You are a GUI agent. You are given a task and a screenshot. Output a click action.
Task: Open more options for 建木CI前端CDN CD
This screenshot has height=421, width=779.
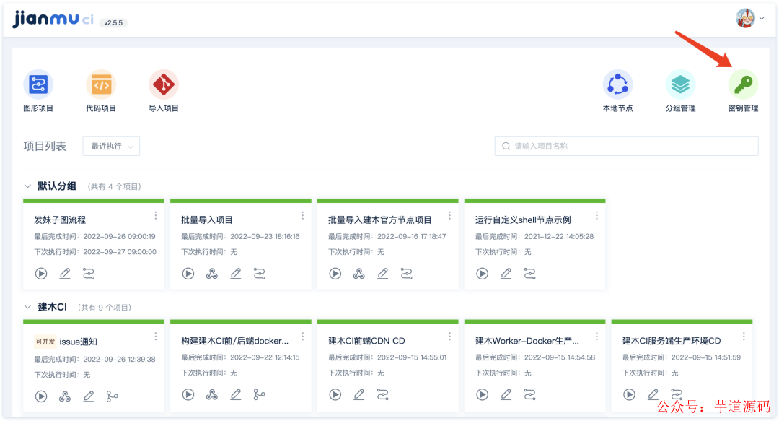[x=449, y=337]
